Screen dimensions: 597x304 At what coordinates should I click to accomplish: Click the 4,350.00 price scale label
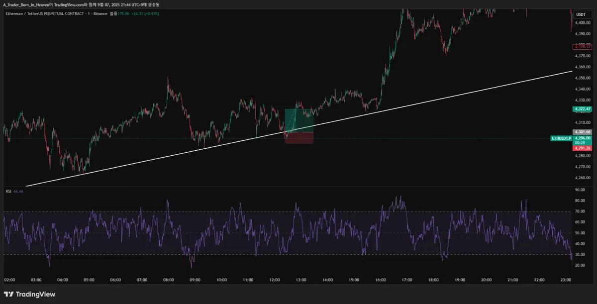pyautogui.click(x=583, y=78)
